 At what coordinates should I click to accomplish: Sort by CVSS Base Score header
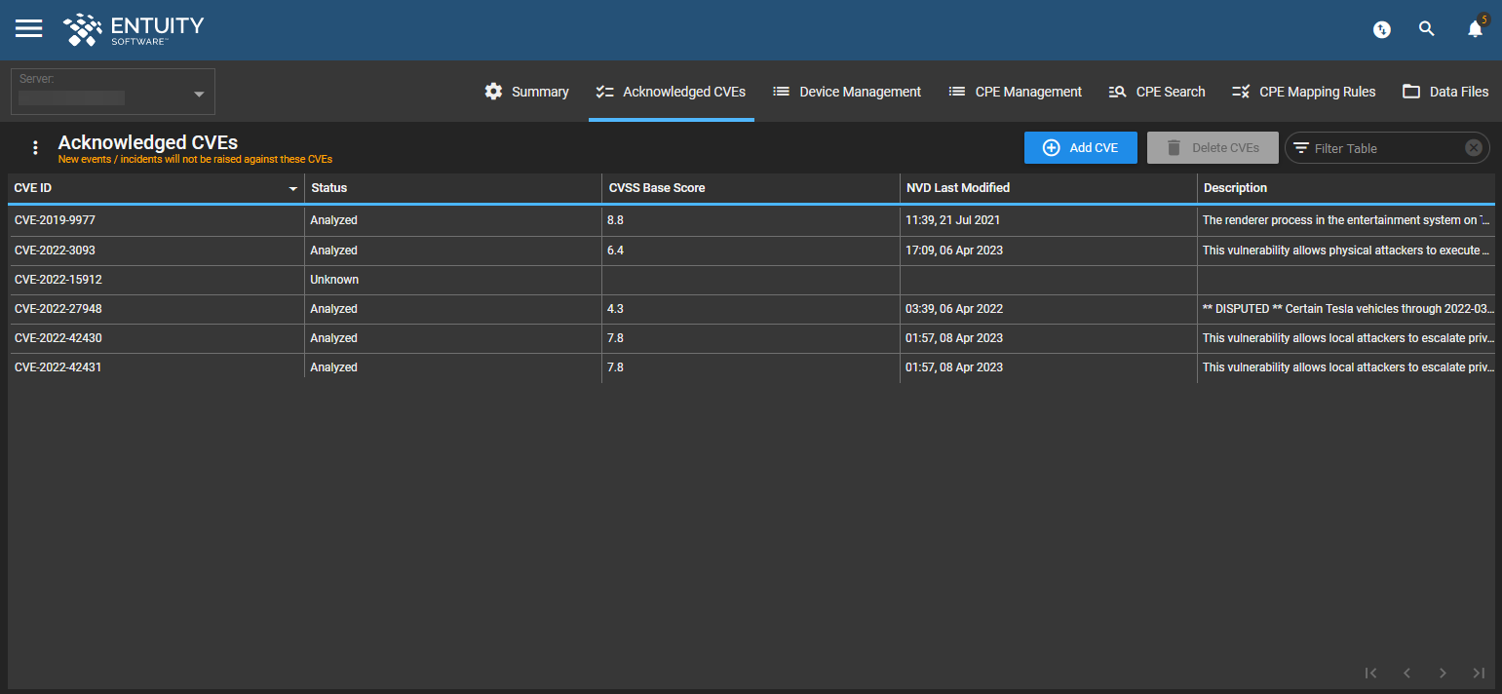(751, 188)
